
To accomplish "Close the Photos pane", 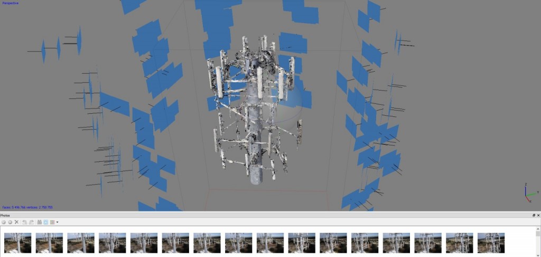I will (x=538, y=215).
